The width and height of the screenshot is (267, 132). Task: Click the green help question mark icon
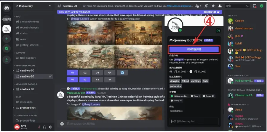261,6
